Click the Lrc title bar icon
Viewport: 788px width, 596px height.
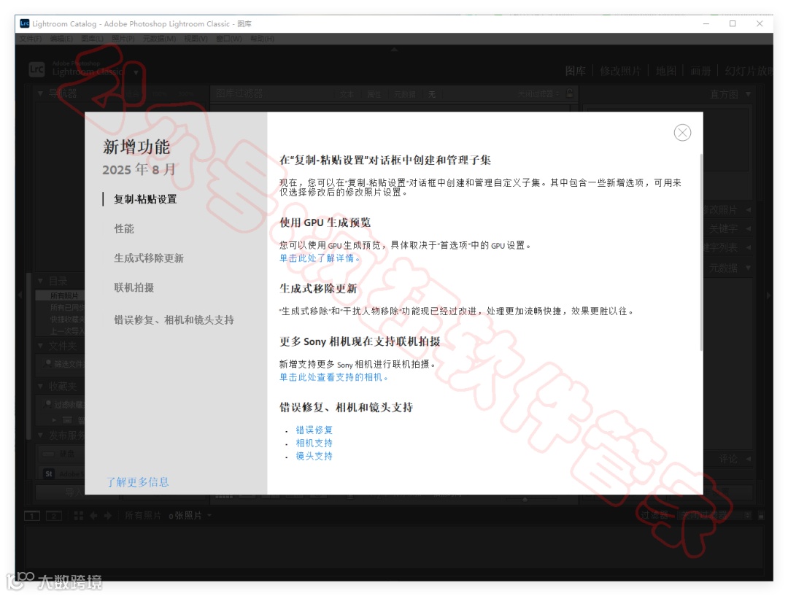pos(24,23)
